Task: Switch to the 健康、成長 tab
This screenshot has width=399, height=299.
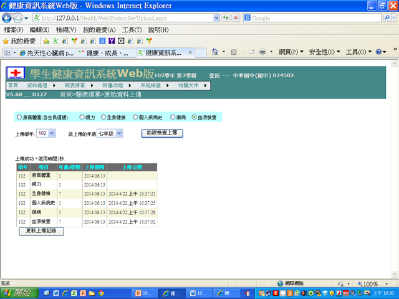Action: 107,53
